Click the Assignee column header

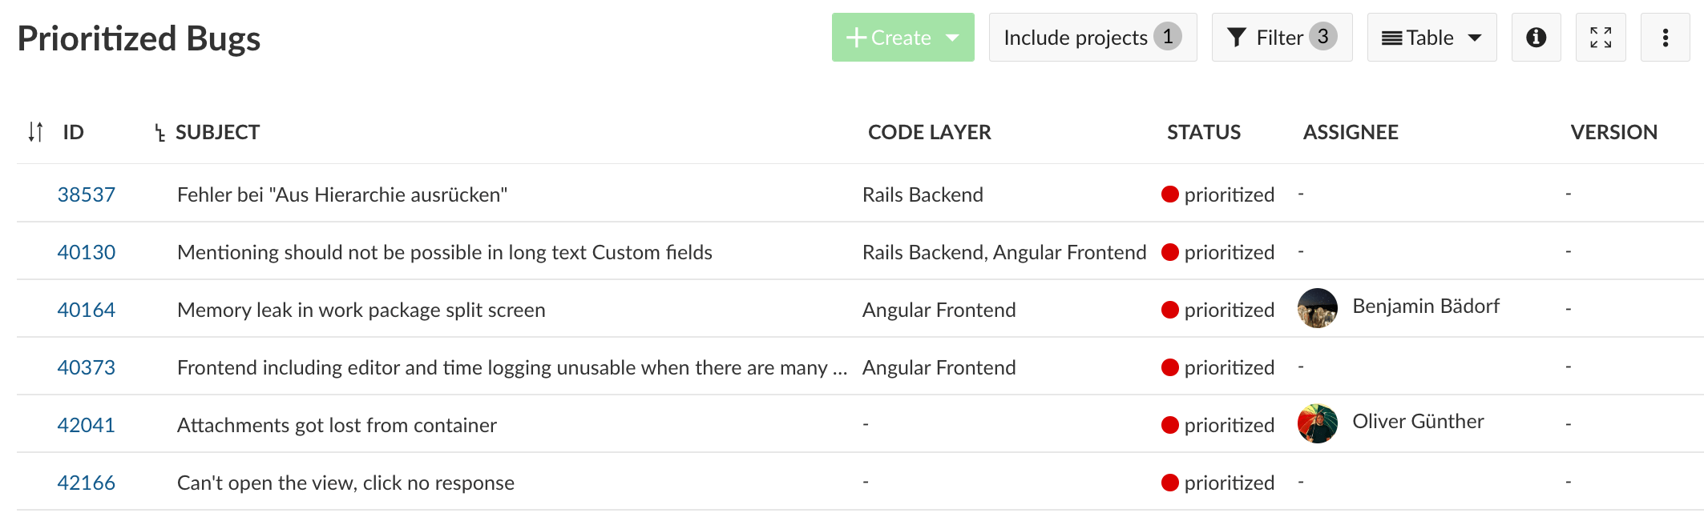(1351, 132)
